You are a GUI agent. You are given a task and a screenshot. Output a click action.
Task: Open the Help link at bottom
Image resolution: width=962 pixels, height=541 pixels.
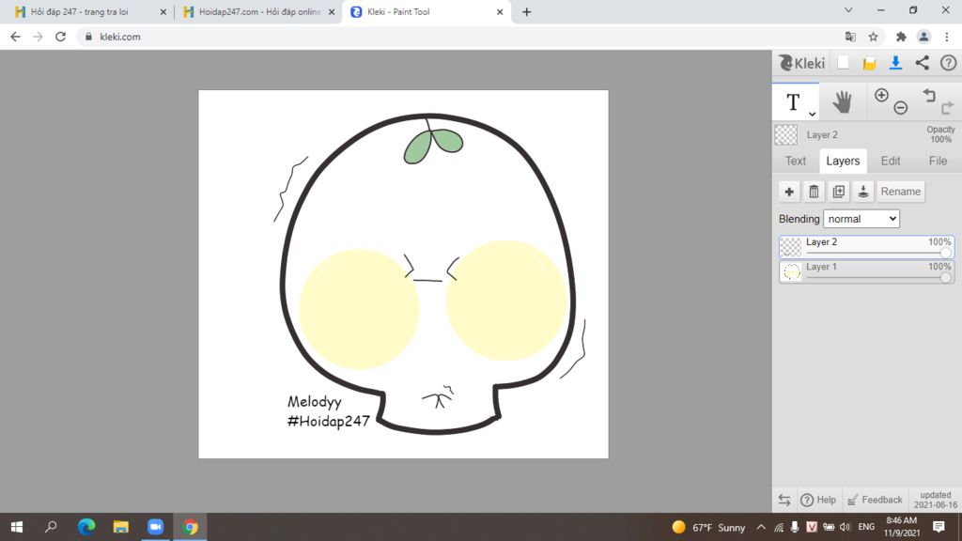tap(818, 500)
